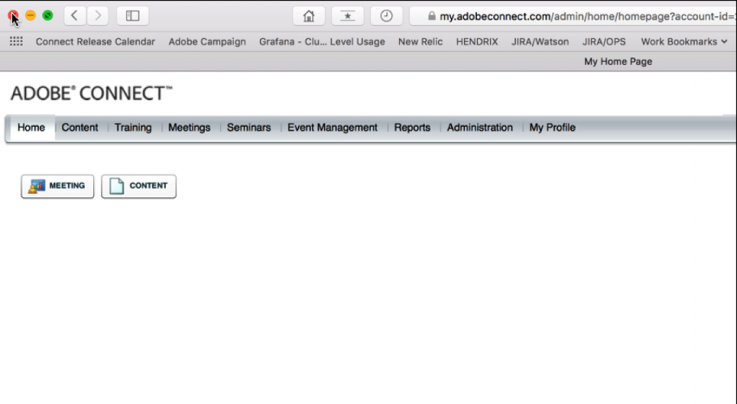Select the My Home Page tab

coord(618,61)
